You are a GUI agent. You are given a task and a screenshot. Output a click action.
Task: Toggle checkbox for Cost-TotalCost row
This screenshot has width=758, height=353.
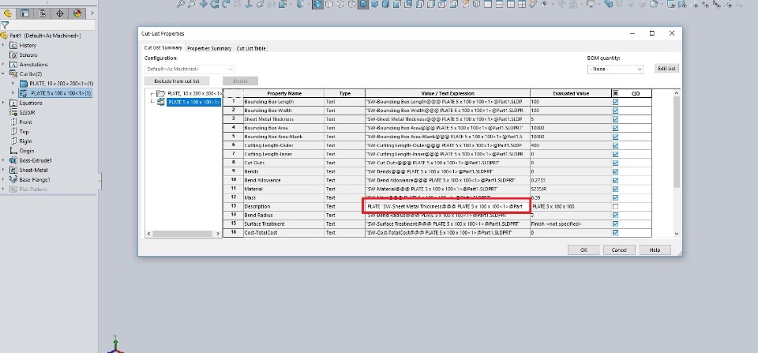click(615, 233)
